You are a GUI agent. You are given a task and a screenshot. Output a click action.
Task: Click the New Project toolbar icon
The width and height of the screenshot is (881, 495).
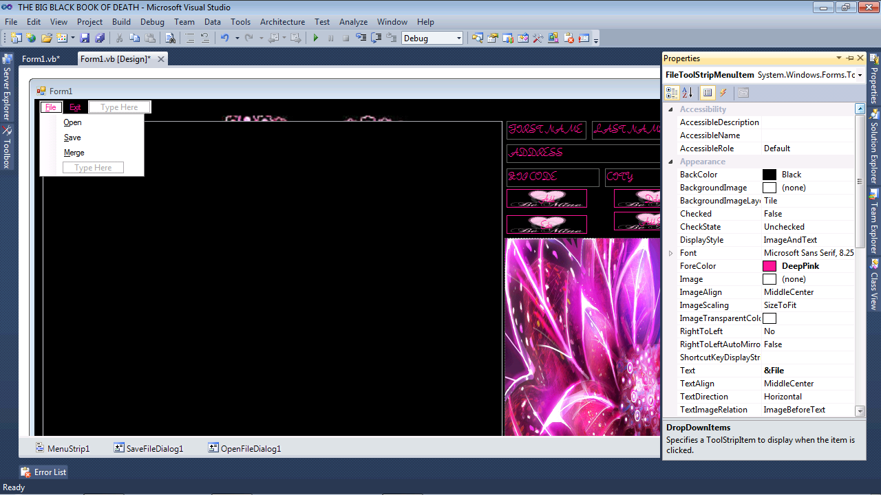(x=16, y=38)
